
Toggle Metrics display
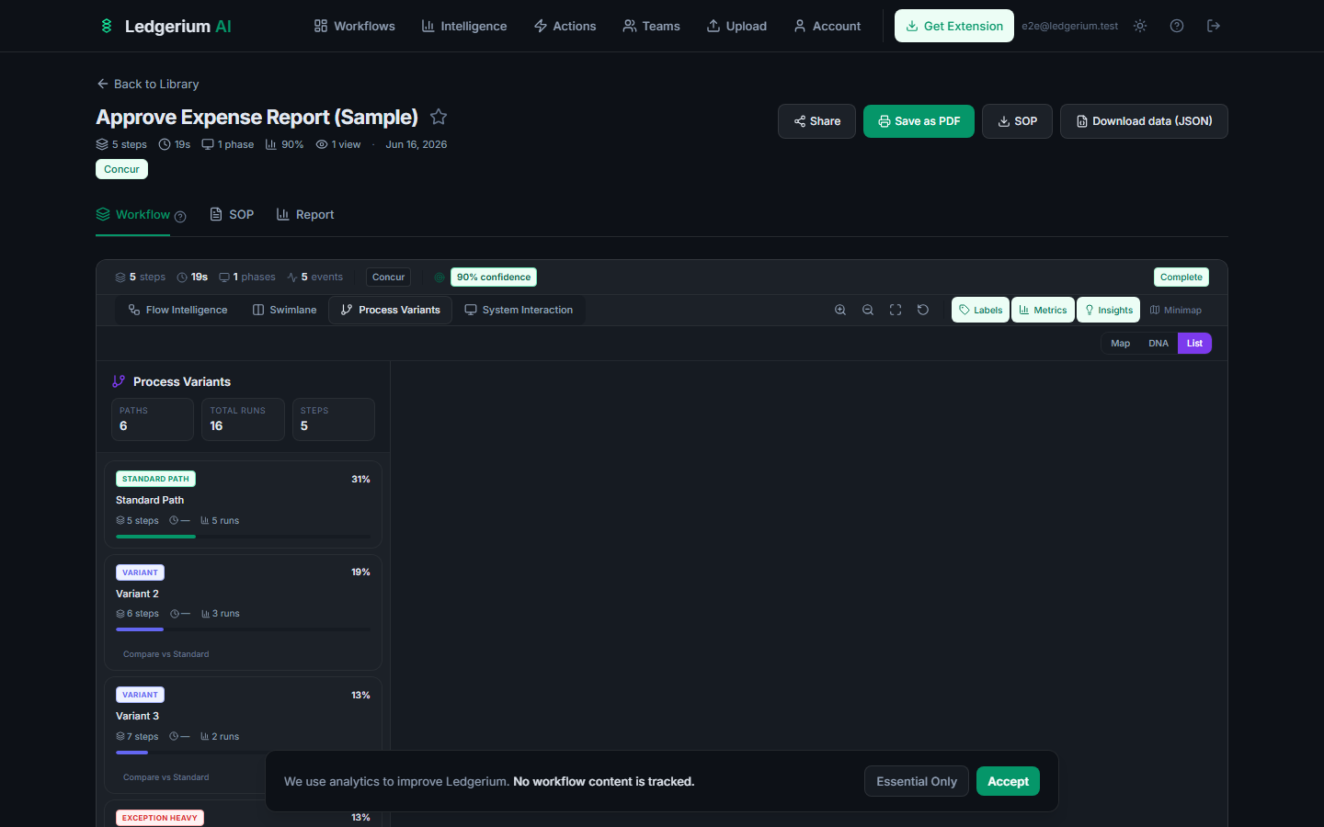[x=1043, y=310]
